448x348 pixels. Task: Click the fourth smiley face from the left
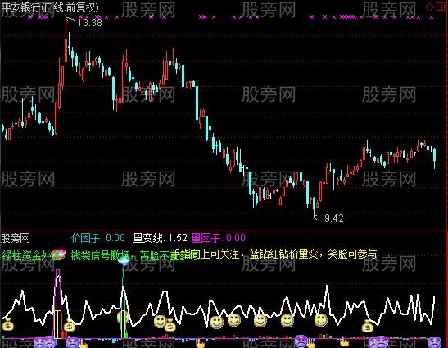pos(234,320)
